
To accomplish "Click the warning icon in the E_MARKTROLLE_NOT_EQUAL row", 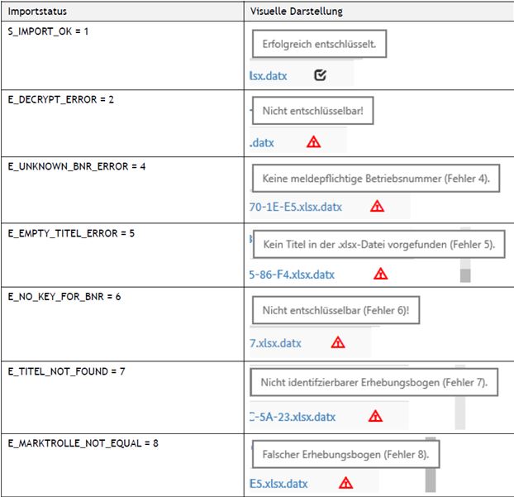I will (345, 483).
